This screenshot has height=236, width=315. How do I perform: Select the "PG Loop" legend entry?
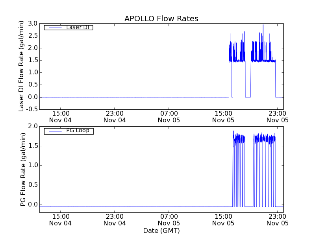point(69,131)
